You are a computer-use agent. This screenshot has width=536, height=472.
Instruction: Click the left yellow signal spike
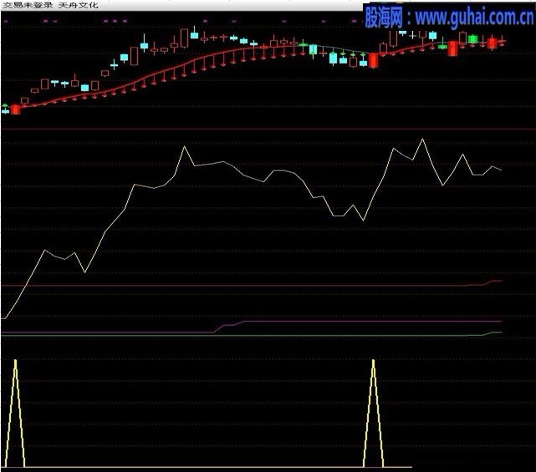click(15, 413)
